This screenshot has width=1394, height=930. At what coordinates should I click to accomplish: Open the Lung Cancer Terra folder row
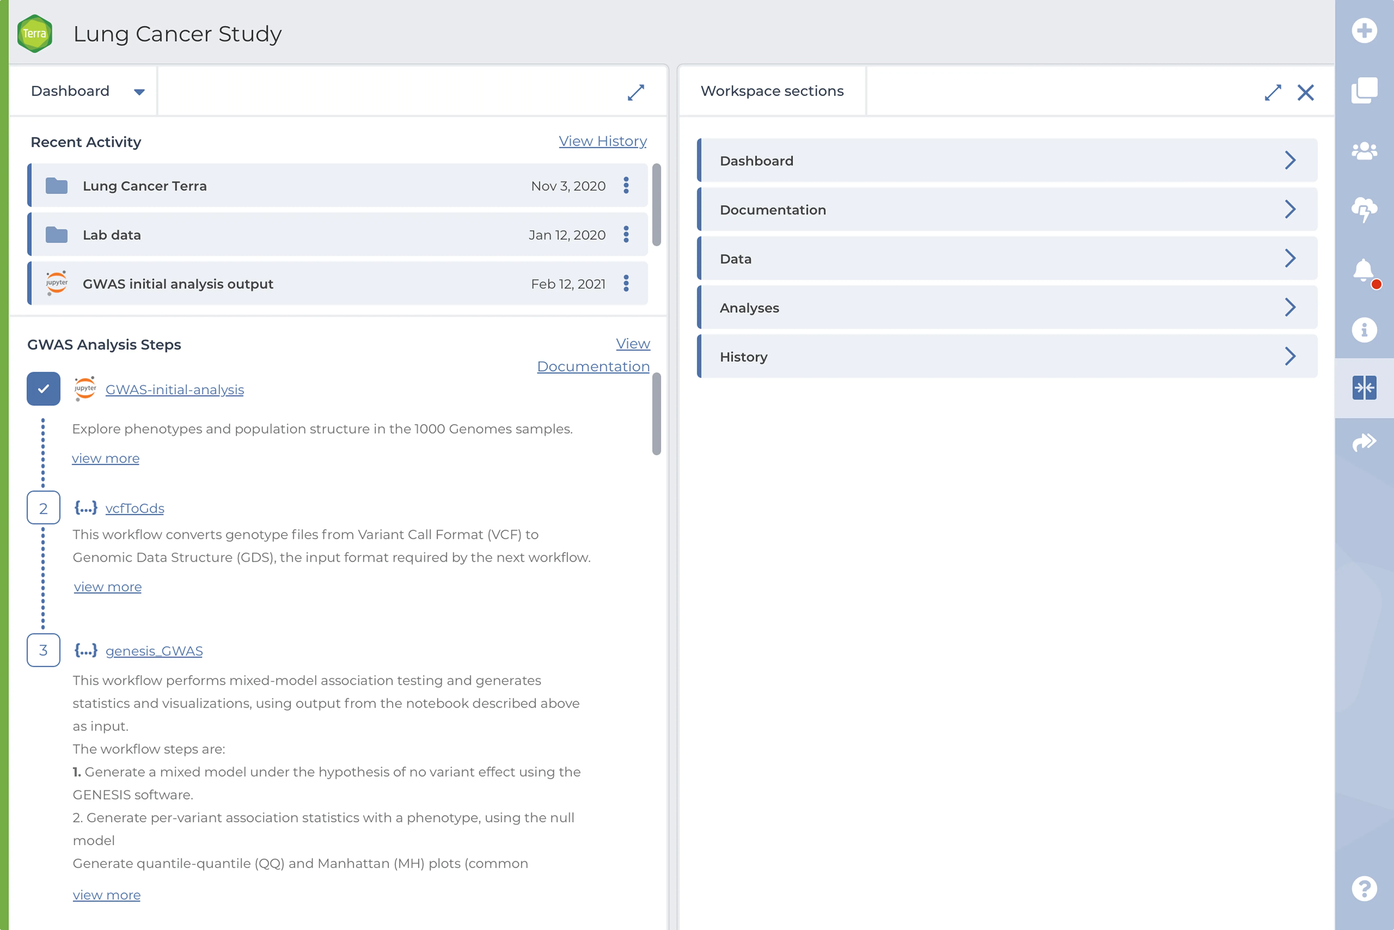338,186
